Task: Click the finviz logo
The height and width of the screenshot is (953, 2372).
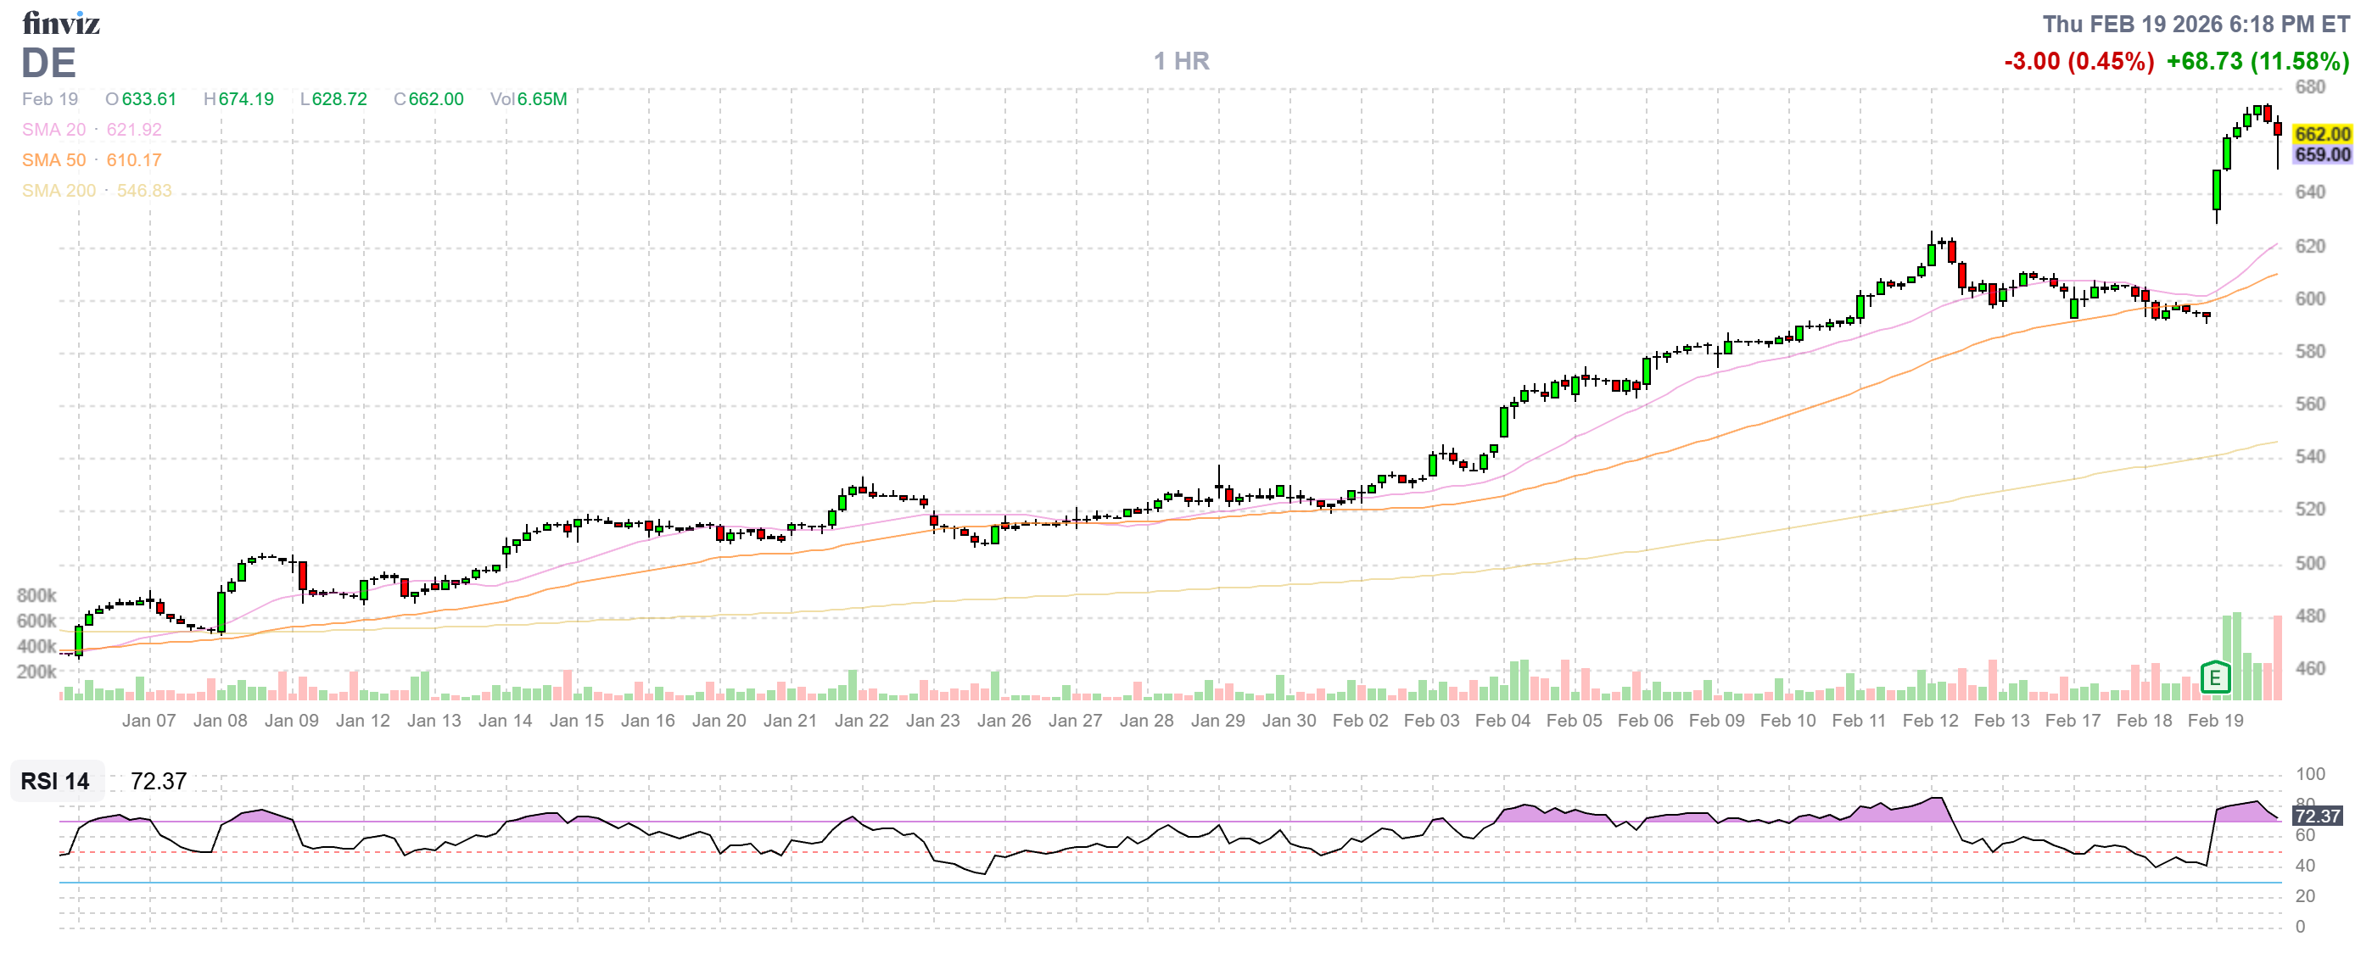Action: point(61,23)
